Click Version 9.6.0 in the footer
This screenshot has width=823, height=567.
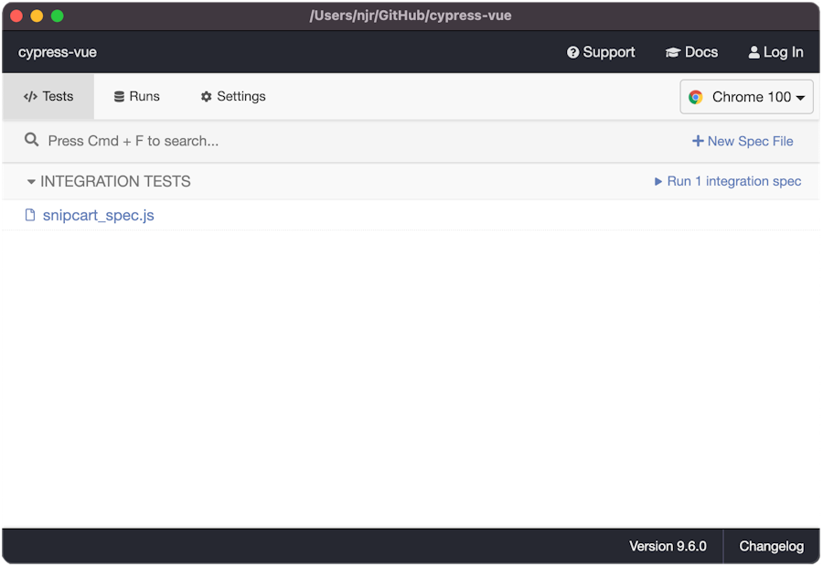(x=668, y=546)
